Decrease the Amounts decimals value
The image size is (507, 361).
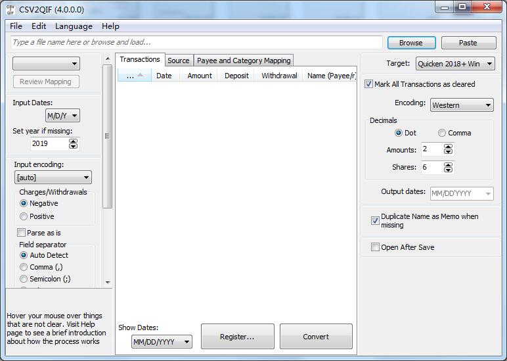point(448,152)
